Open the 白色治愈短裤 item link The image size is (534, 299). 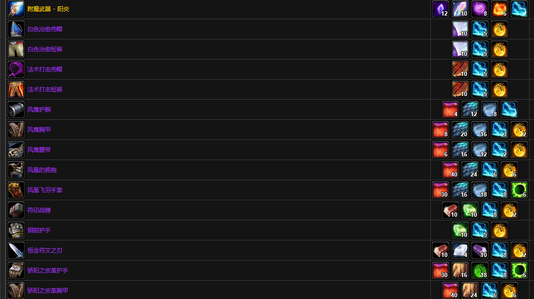45,49
